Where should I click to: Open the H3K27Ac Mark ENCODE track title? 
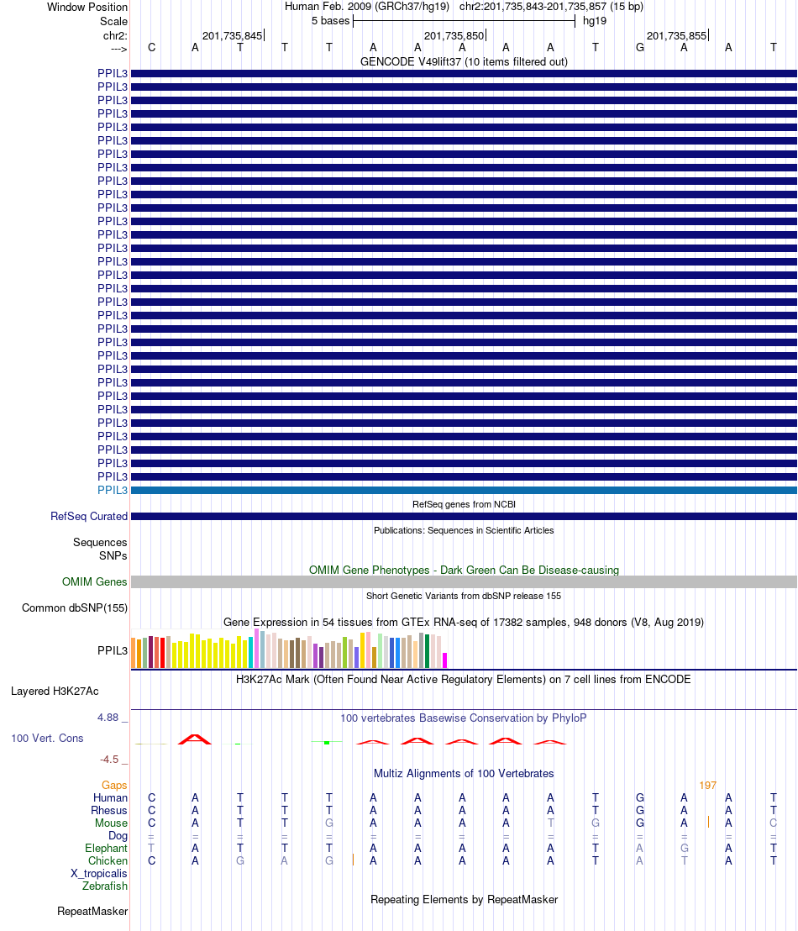pos(464,679)
